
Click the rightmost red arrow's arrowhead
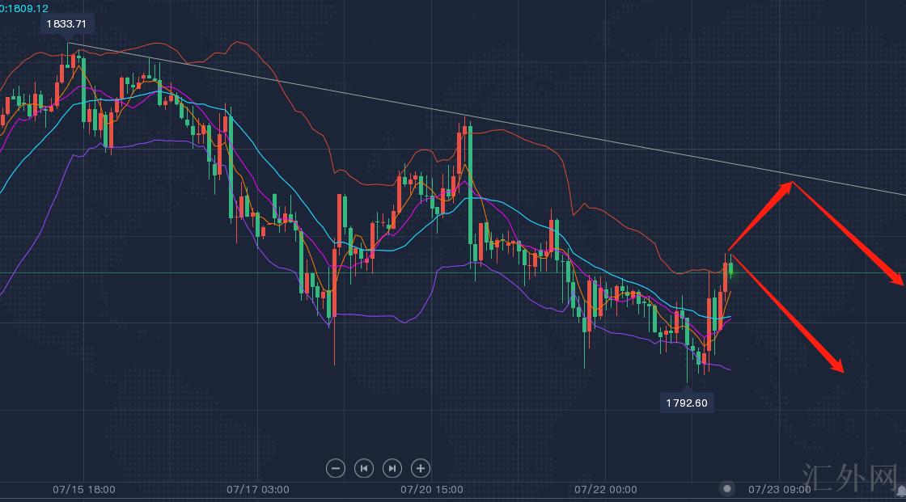900,282
